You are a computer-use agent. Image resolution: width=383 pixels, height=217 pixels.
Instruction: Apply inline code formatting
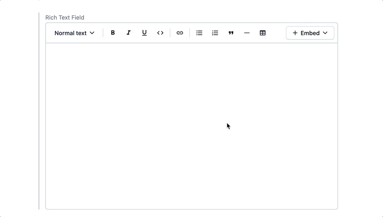click(160, 33)
